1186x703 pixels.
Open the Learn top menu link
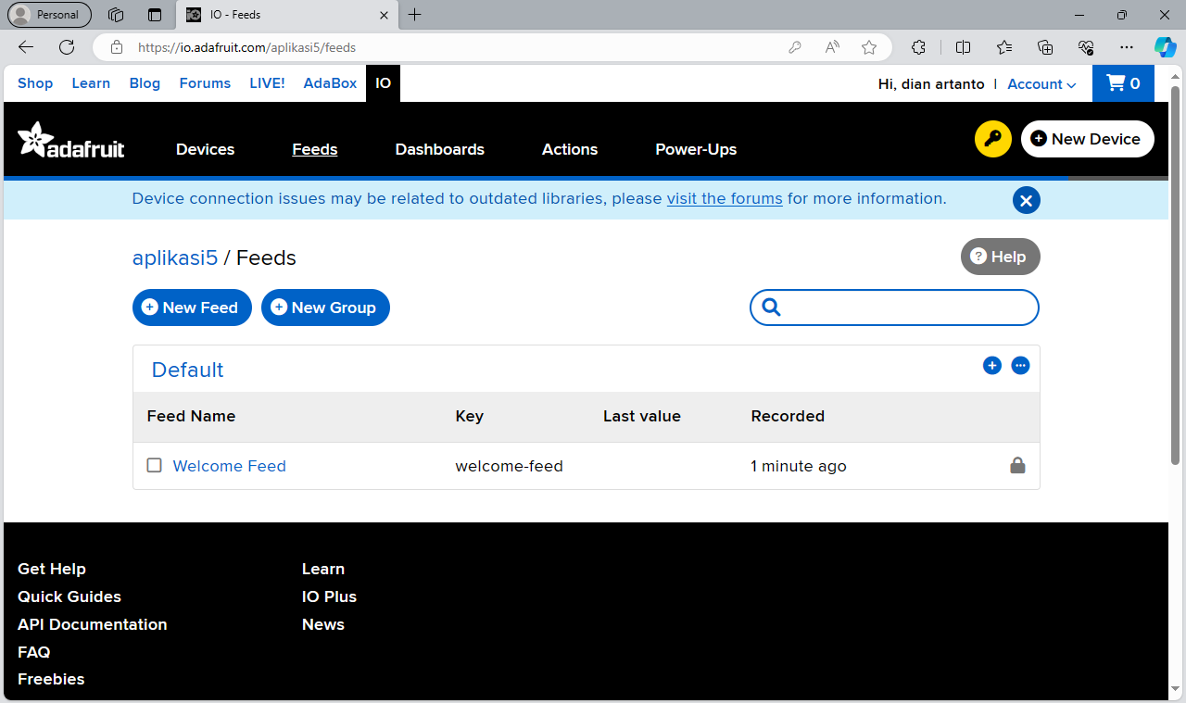pyautogui.click(x=91, y=83)
